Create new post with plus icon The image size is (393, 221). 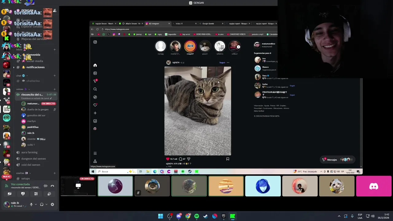point(95,113)
